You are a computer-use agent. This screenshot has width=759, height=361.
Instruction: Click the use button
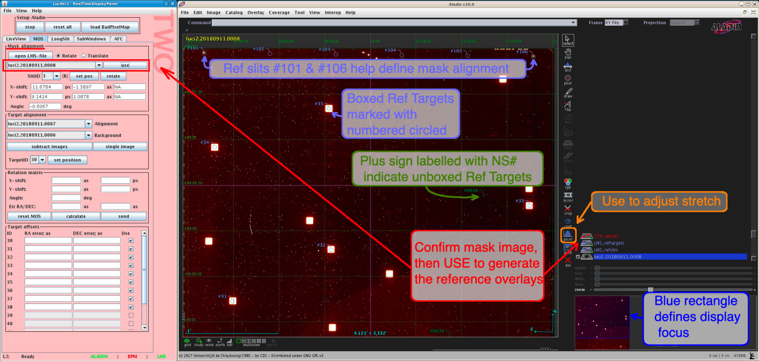tap(125, 65)
